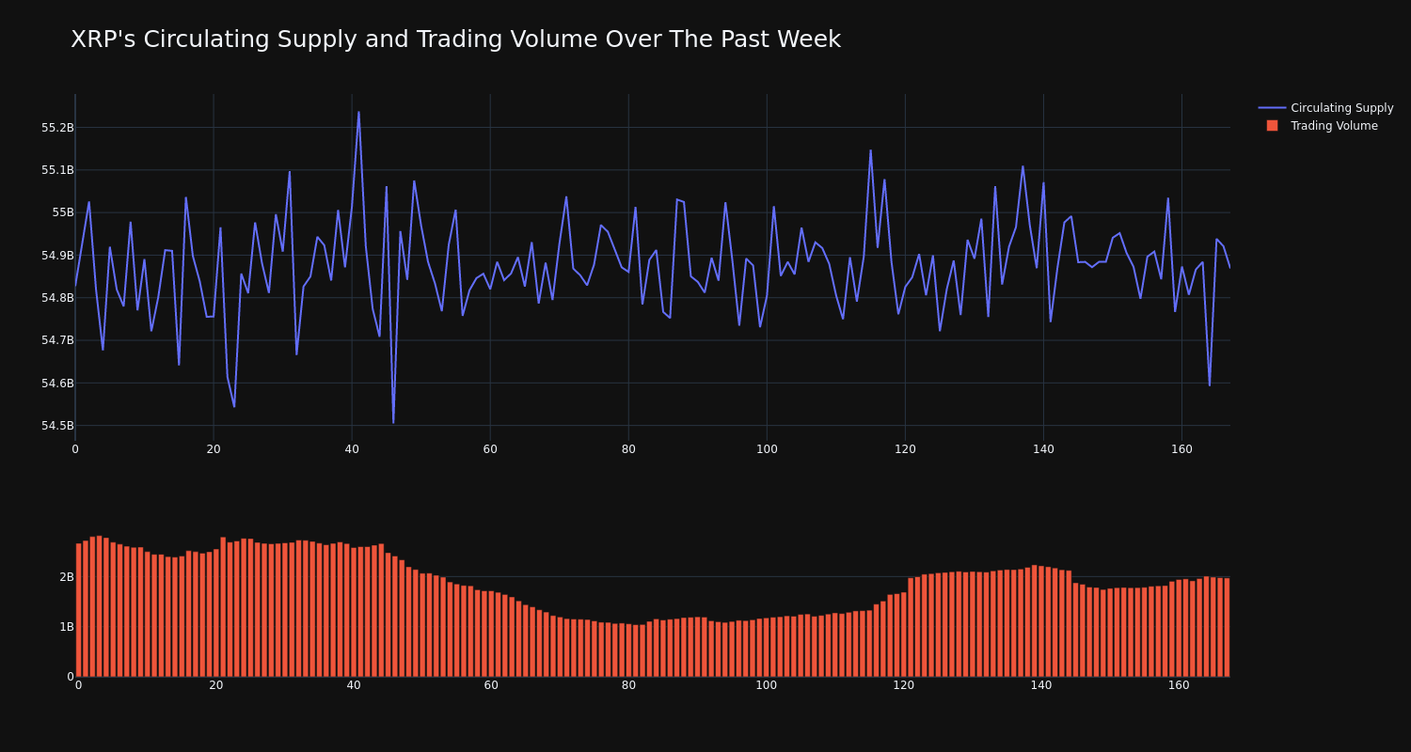Viewport: 1411px width, 752px height.
Task: Click x-axis label 60 on supply chart
Action: pyautogui.click(x=490, y=449)
